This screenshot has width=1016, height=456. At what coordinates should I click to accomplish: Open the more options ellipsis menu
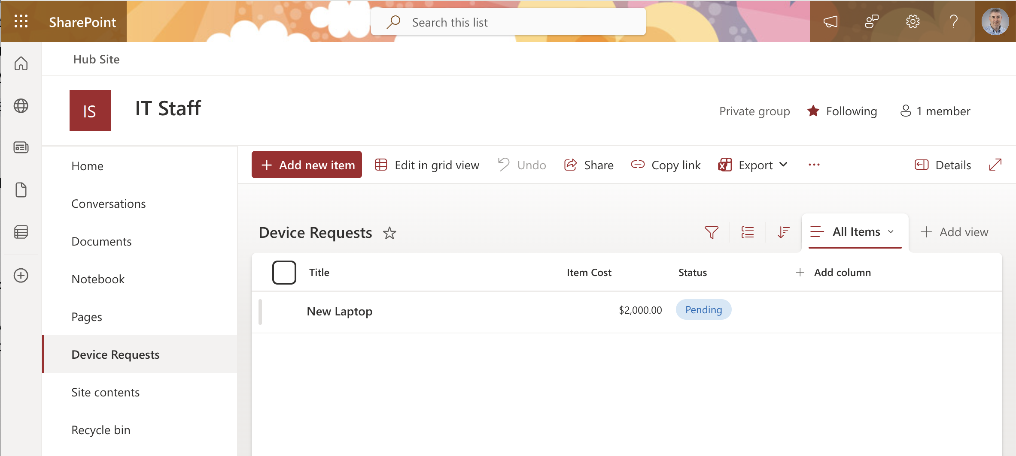pos(814,165)
